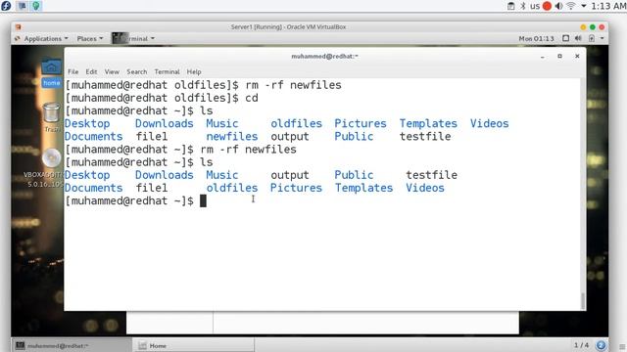Click the yellow minimize dot of VirtualBox window
Viewport: 627px width, 352px height.
pos(583,26)
